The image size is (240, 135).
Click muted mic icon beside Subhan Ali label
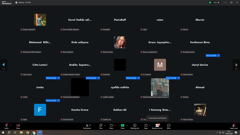(x=102, y=120)
